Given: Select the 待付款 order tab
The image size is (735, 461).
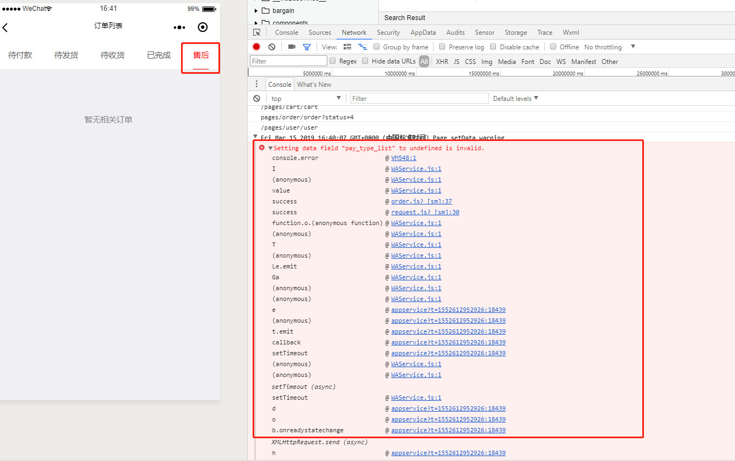Looking at the screenshot, I should (x=20, y=55).
